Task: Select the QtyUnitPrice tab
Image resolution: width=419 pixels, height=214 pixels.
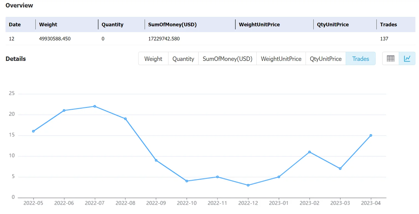Action: click(x=326, y=59)
